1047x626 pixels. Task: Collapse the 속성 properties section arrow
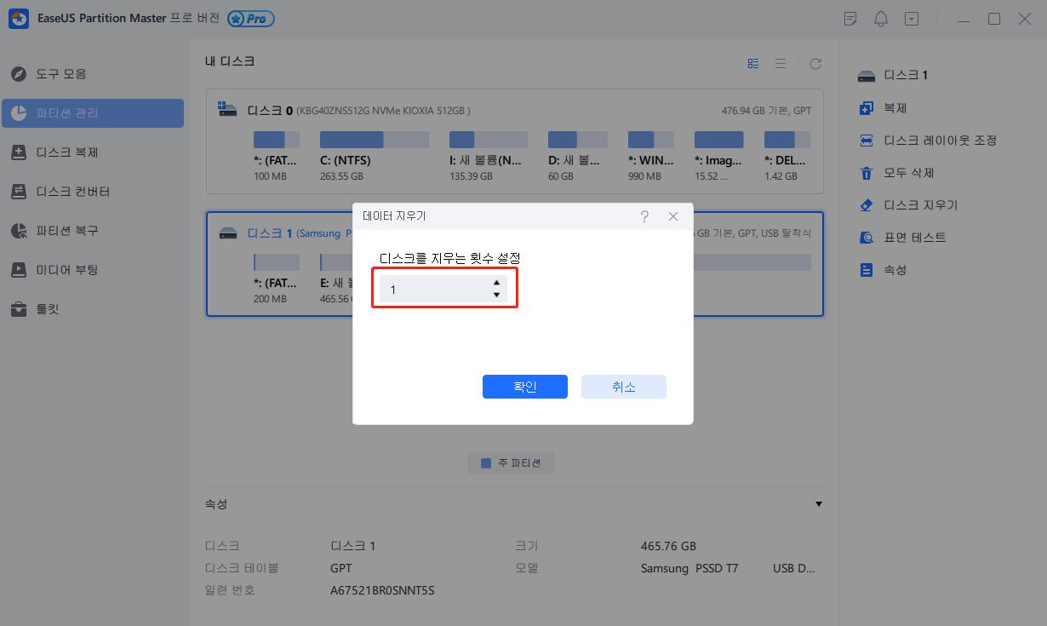click(818, 504)
